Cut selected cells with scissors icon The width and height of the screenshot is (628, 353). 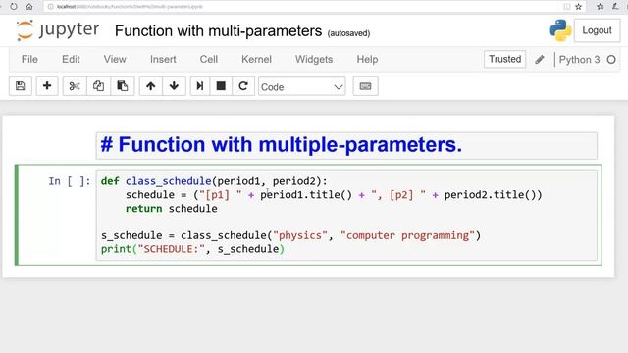point(75,86)
